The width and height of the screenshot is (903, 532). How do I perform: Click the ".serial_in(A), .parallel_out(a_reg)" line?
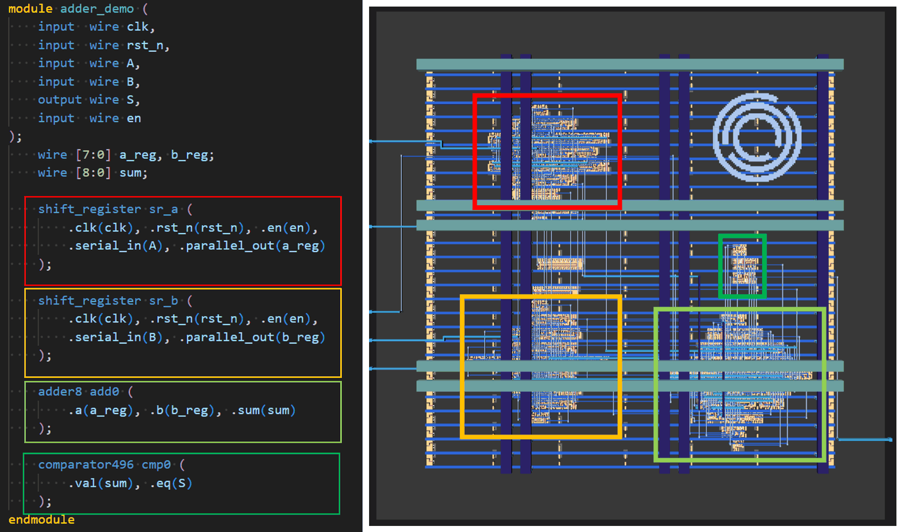tap(196, 246)
